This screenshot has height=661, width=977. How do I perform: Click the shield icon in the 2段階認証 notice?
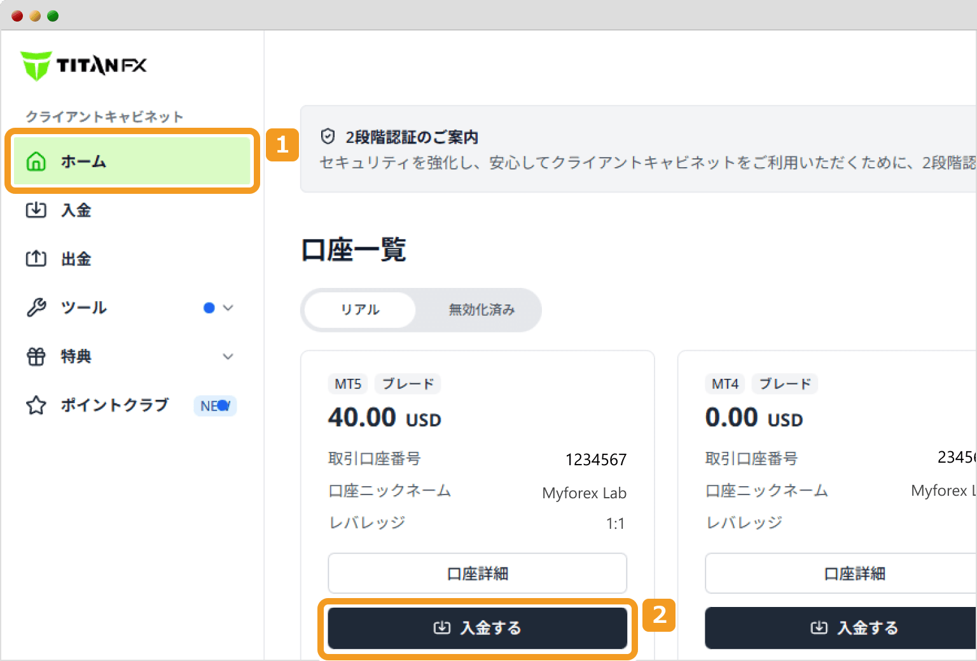coord(327,135)
